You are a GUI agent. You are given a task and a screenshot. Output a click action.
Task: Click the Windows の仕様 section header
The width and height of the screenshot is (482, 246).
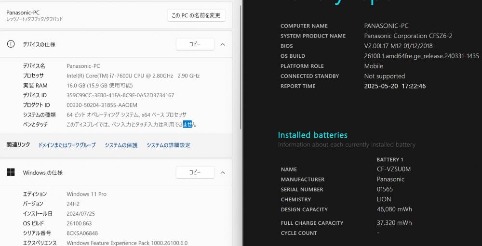(43, 173)
